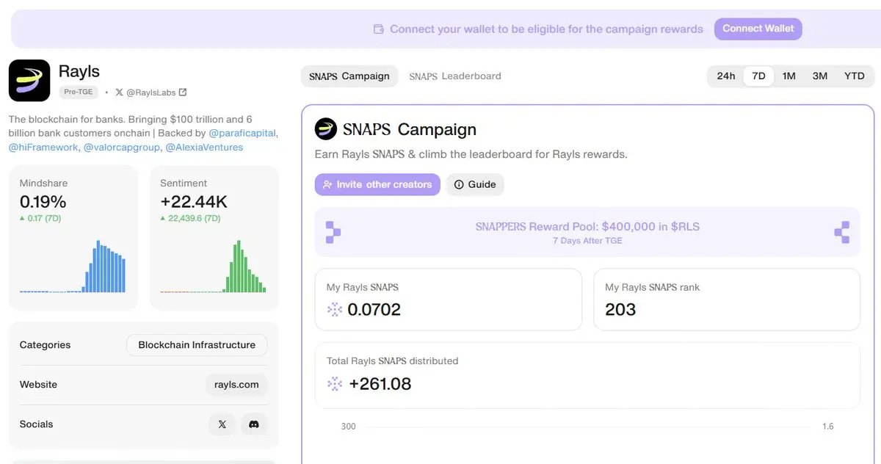Connect Wallet from the top banner

tap(758, 29)
